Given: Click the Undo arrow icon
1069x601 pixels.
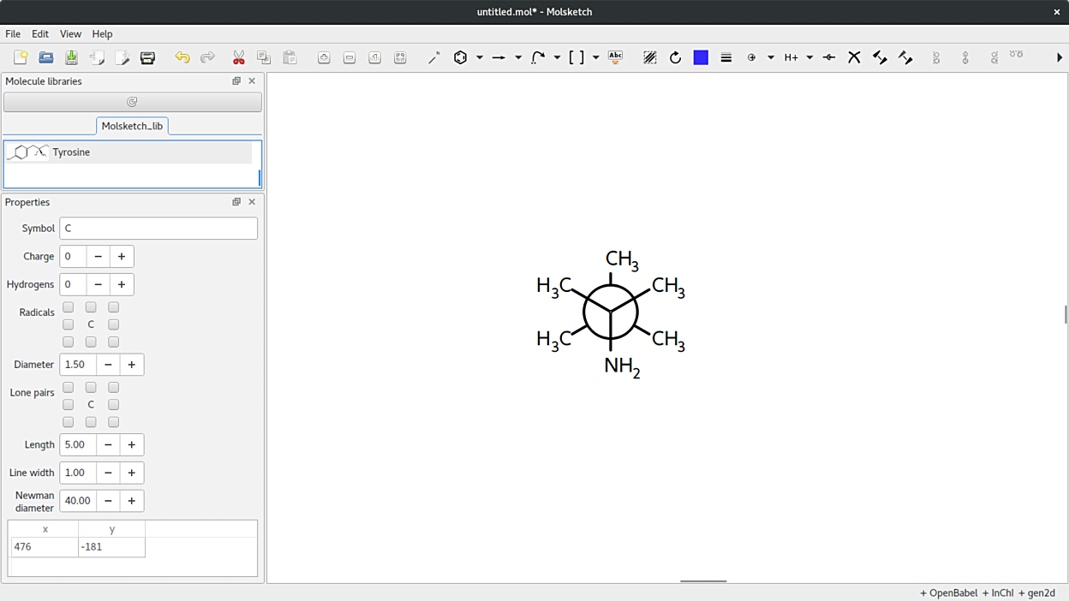Looking at the screenshot, I should [x=182, y=57].
